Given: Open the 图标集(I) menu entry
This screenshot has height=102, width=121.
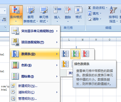Looking at the screenshot, I should coord(35,76).
